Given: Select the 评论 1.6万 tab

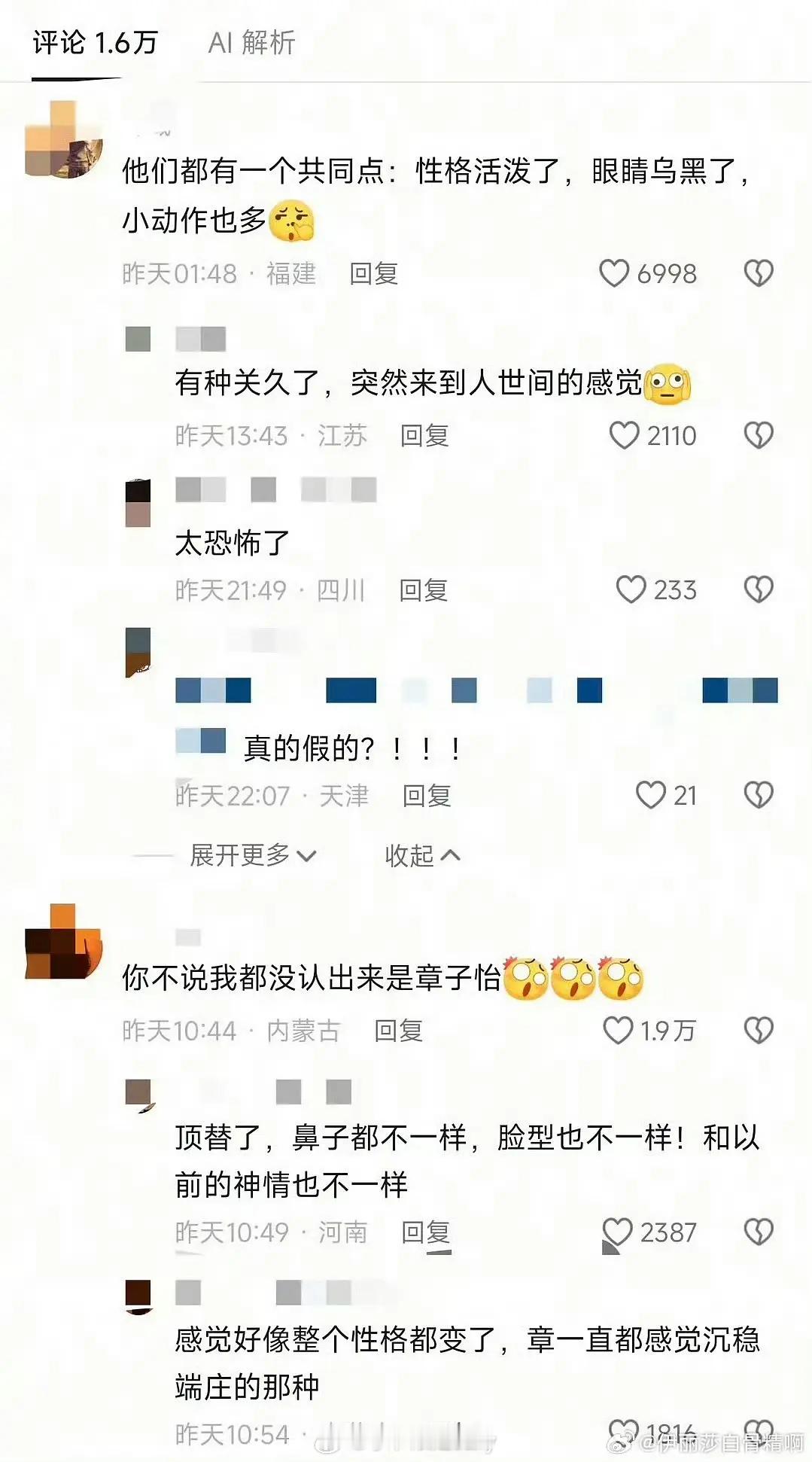Looking at the screenshot, I should pyautogui.click(x=95, y=42).
